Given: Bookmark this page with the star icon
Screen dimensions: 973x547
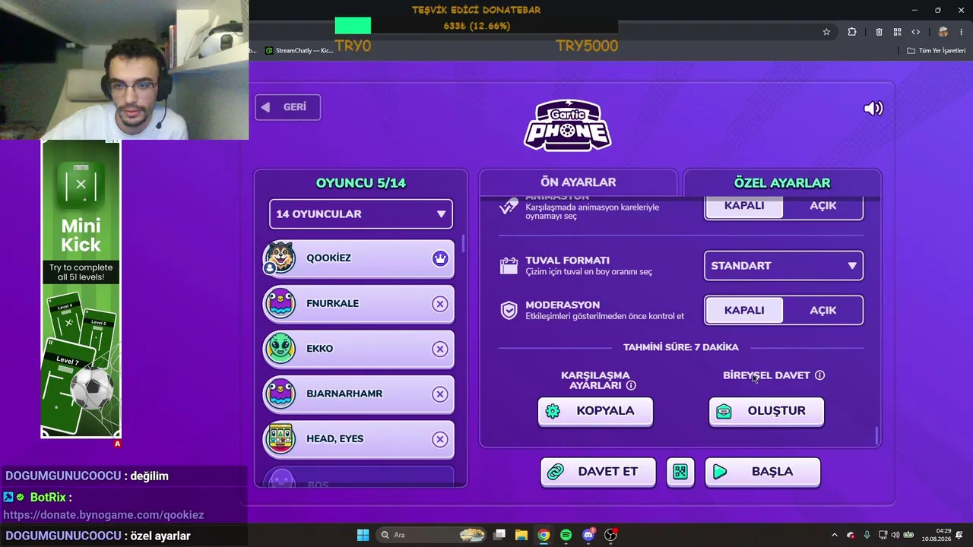Looking at the screenshot, I should (826, 32).
